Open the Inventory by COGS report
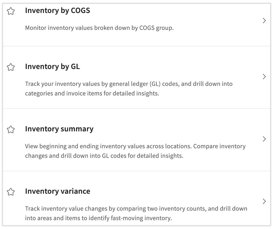 click(x=57, y=10)
